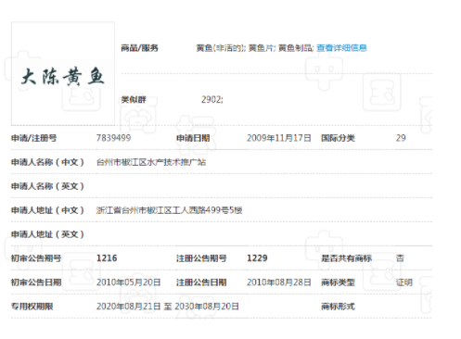This screenshot has height=339, width=461.
Task: Click the 申请人名称（英文） label
Action: coord(47,186)
